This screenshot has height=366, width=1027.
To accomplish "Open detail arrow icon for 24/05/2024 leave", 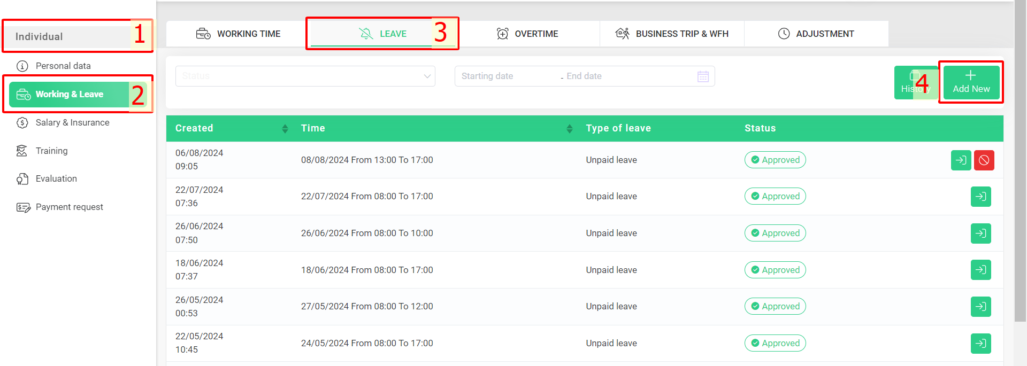I will coord(980,344).
